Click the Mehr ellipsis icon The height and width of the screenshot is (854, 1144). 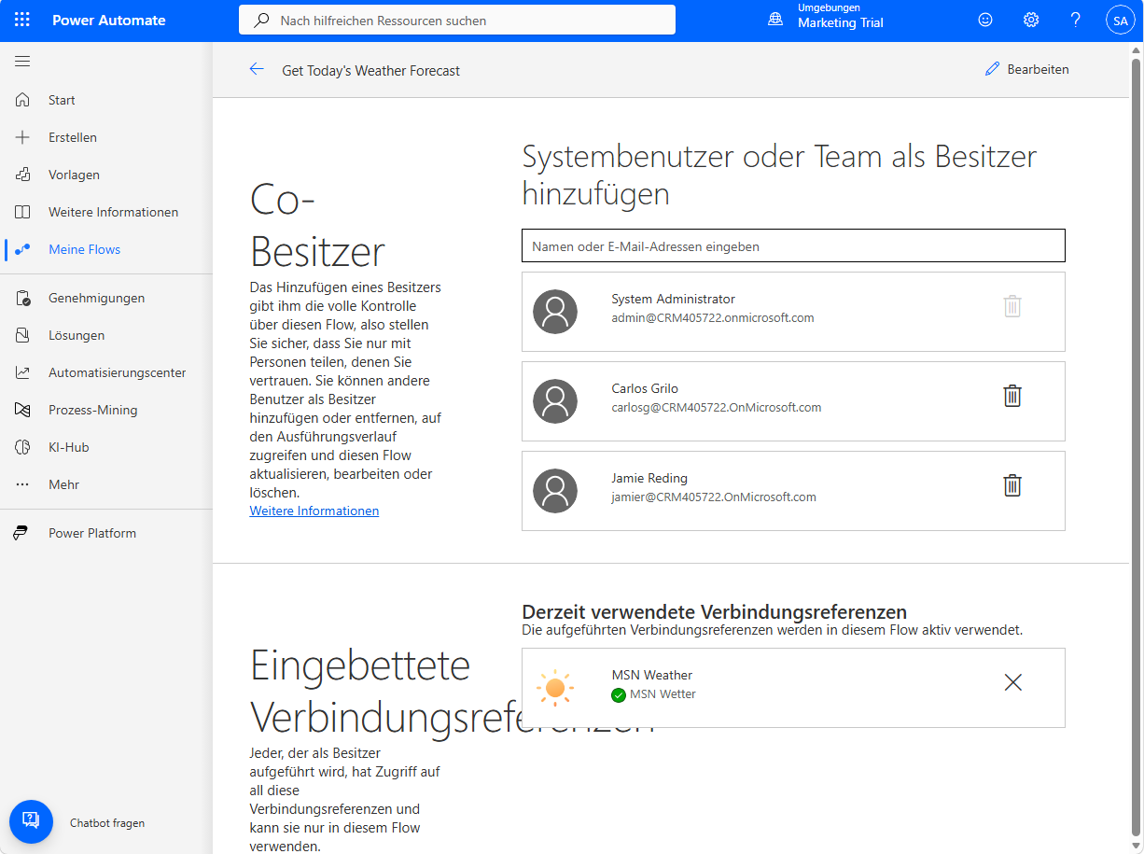pos(22,484)
